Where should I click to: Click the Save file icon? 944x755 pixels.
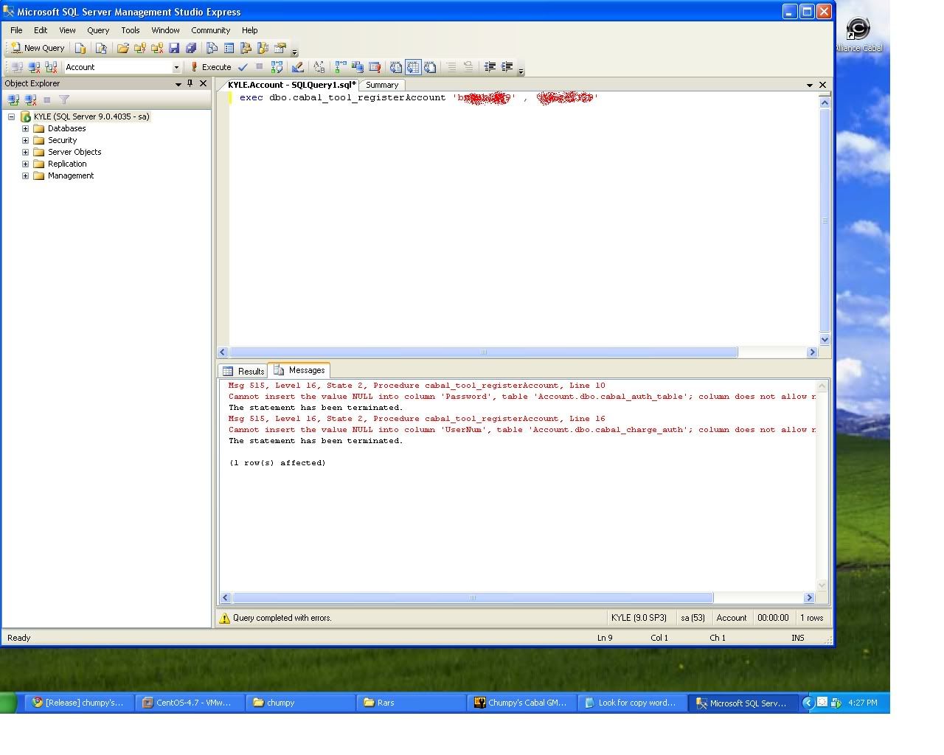click(174, 48)
